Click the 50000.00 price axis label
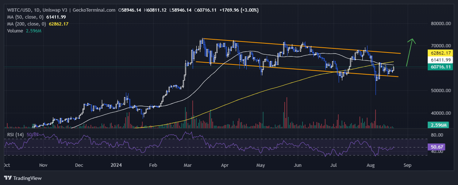The height and width of the screenshot is (185, 458). click(440, 91)
